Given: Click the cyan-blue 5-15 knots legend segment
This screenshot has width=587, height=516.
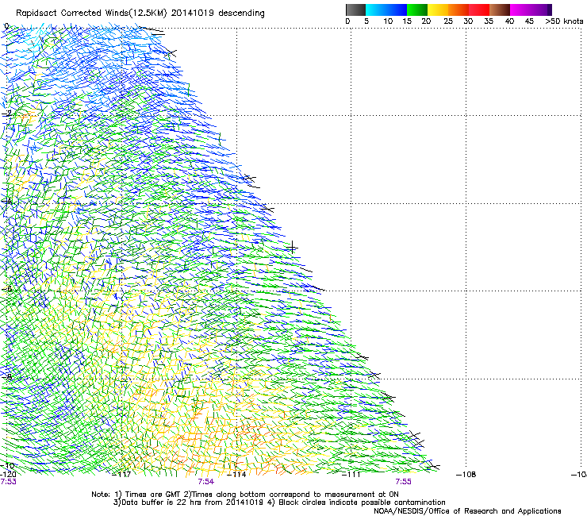Looking at the screenshot, I should pos(386,10).
